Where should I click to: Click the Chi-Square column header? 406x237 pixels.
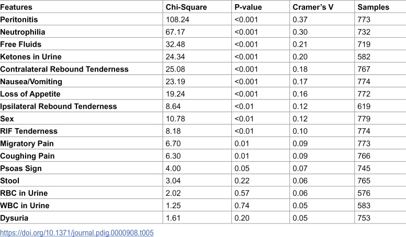pyautogui.click(x=186, y=7)
